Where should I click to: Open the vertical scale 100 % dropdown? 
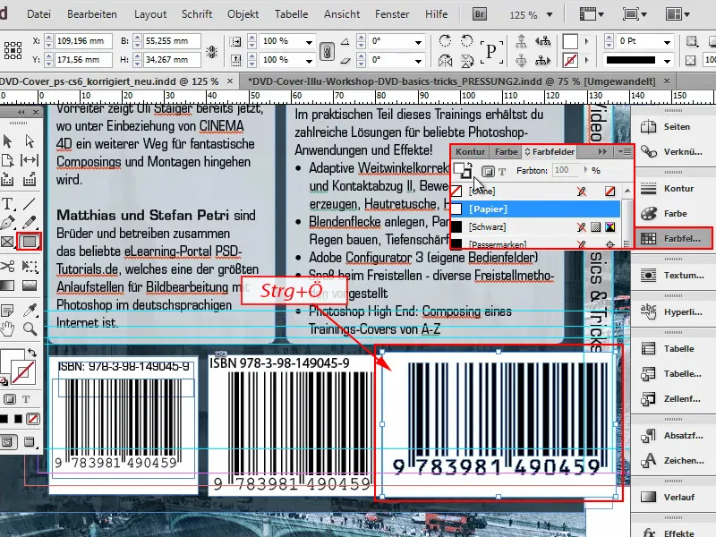coord(309,61)
